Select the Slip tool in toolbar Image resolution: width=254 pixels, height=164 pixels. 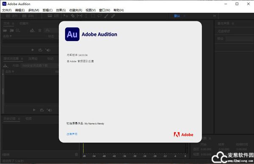click(x=80, y=16)
